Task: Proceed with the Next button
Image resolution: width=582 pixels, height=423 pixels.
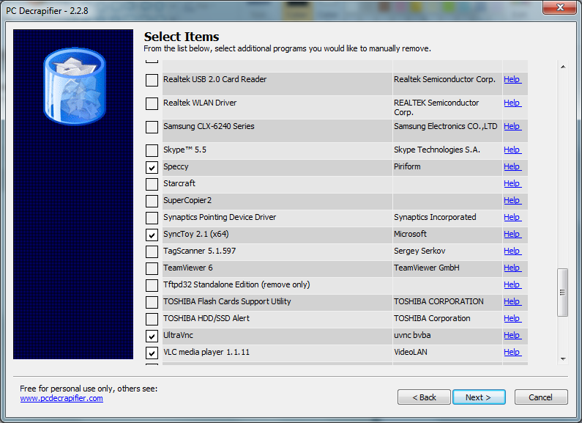Action: tap(479, 397)
